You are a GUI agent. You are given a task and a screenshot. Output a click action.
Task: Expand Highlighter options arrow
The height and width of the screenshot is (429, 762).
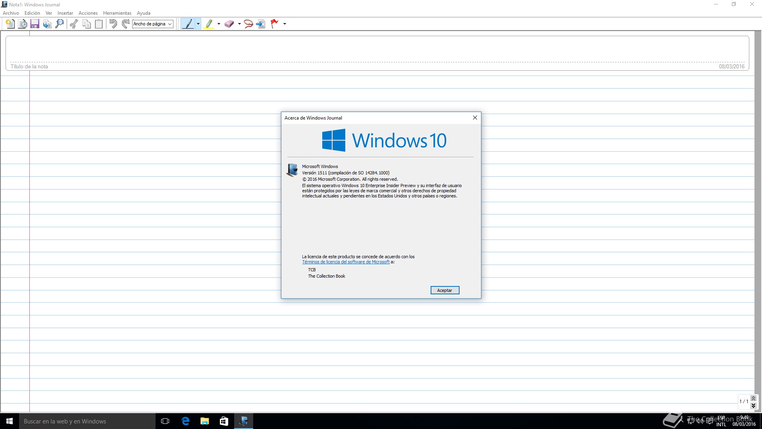click(x=219, y=24)
